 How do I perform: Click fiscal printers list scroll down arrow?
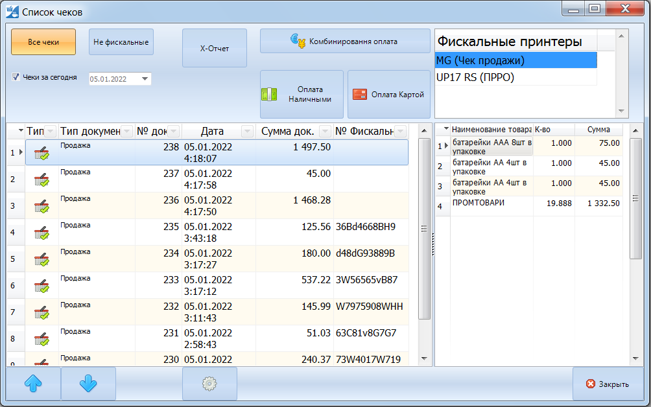click(x=622, y=111)
